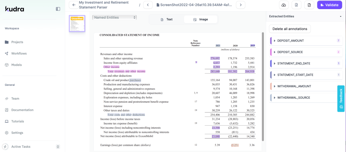Screen dimensions: 346x152
Task: Click the spreadsheet export icon
Action: [296, 5]
